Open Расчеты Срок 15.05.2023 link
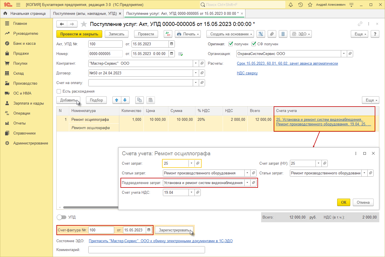Viewport: 385px width, 257px height. click(287, 64)
